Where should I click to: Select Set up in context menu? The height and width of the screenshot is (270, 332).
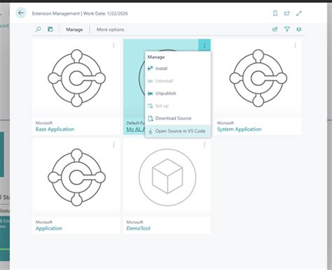click(x=178, y=106)
